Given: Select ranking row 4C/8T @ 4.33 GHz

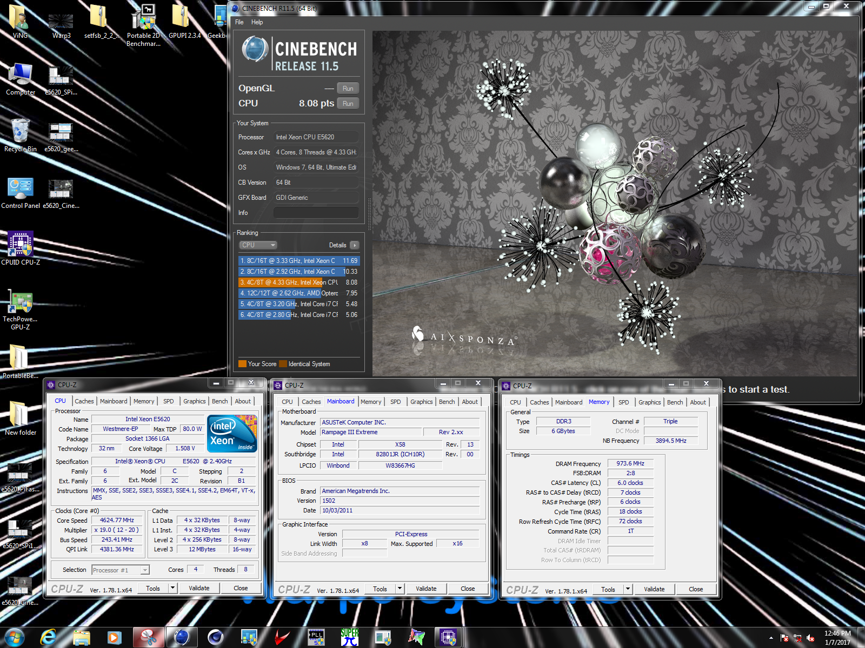Looking at the screenshot, I should coord(299,282).
